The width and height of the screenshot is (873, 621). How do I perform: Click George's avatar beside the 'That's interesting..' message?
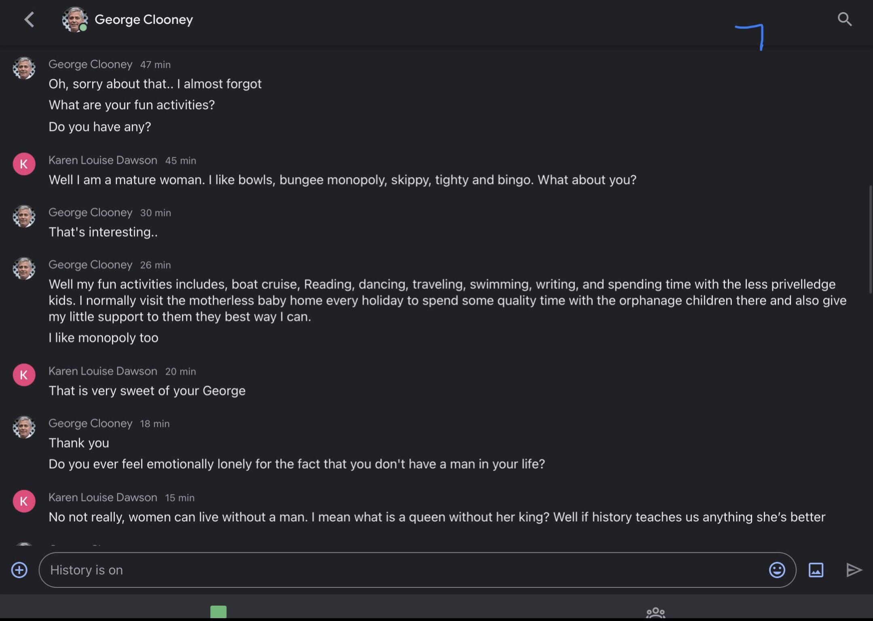click(x=23, y=216)
